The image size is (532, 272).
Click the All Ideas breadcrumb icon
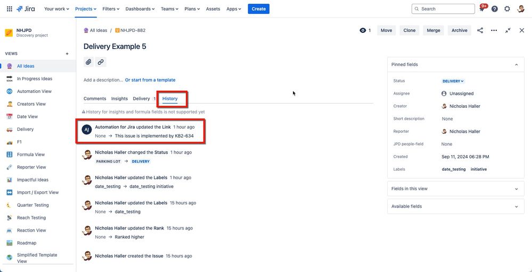click(x=86, y=30)
